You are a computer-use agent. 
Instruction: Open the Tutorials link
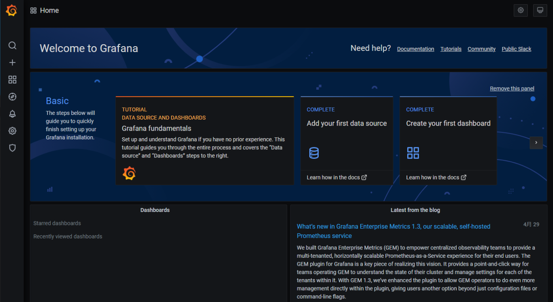click(x=451, y=49)
